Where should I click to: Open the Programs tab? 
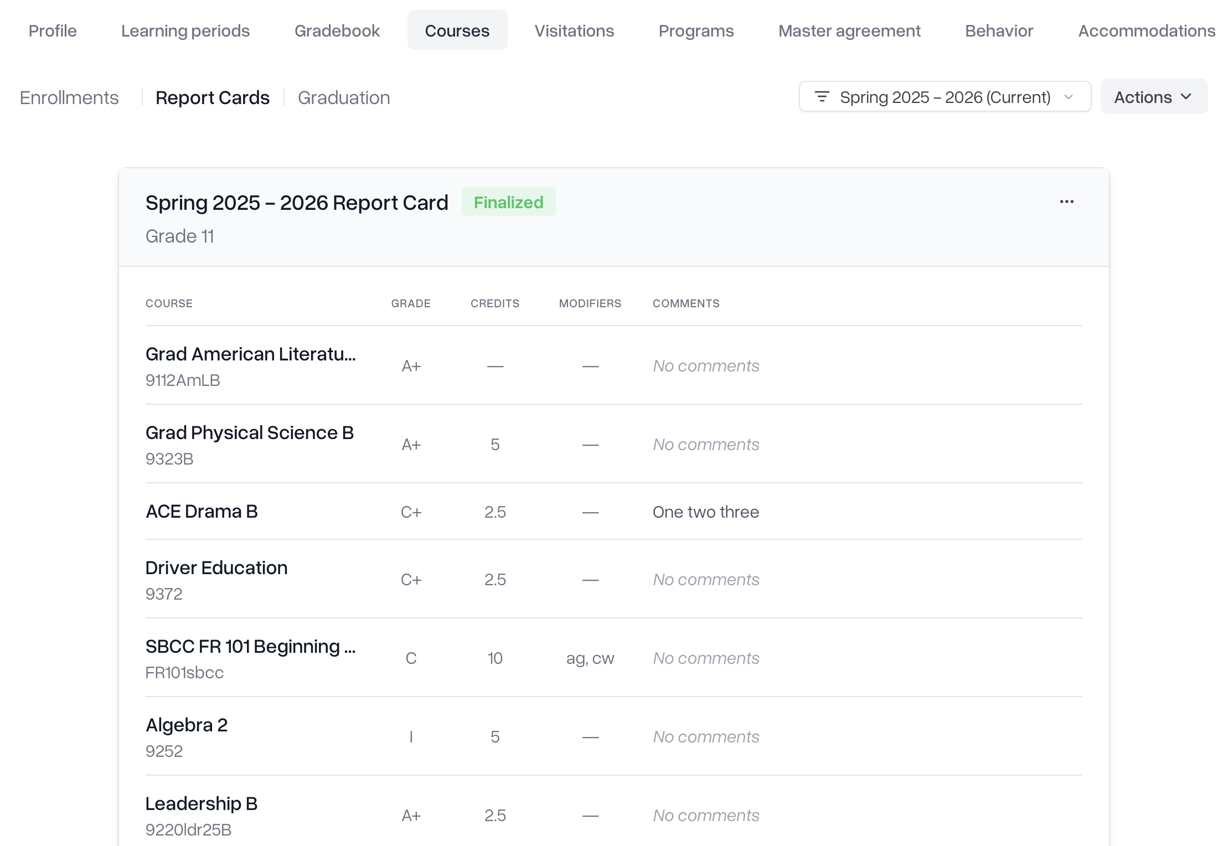click(x=696, y=30)
